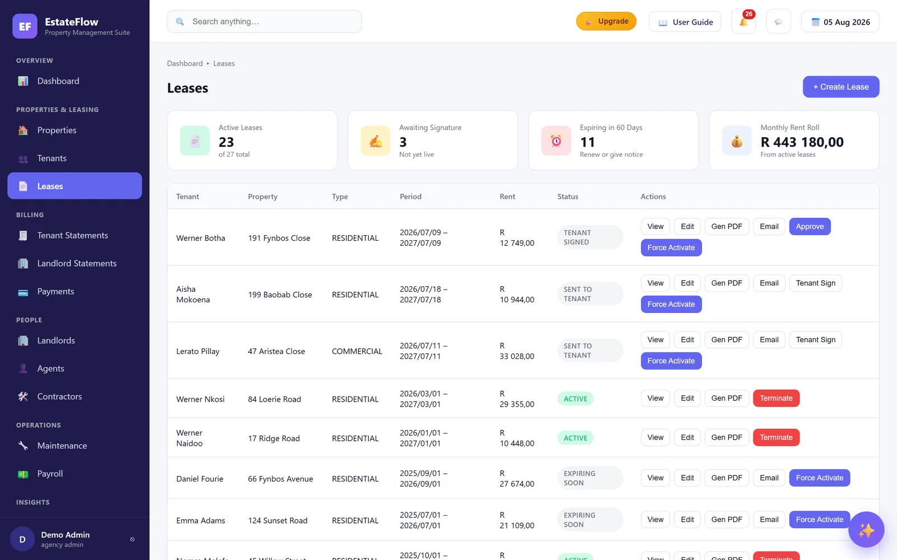Click the search magnifier icon
Screen dimensions: 897x560
[x=180, y=22]
